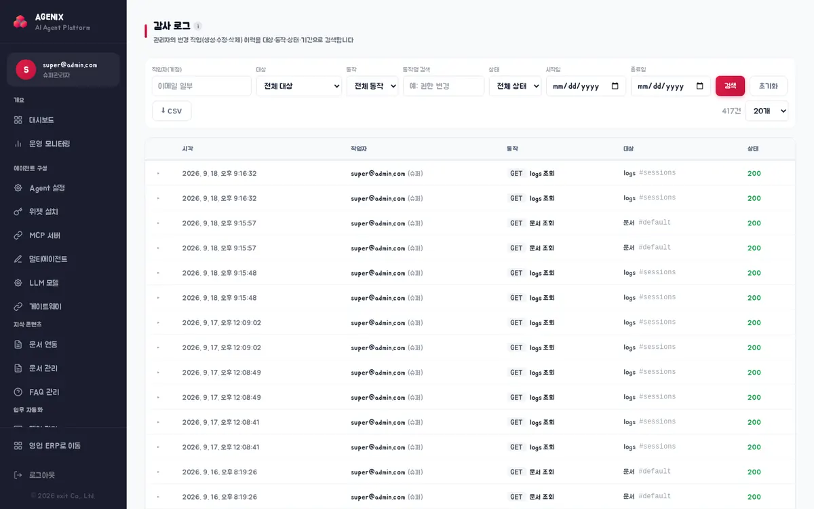
Task: Open the 문서 관리 menu item
Action: (x=63, y=369)
